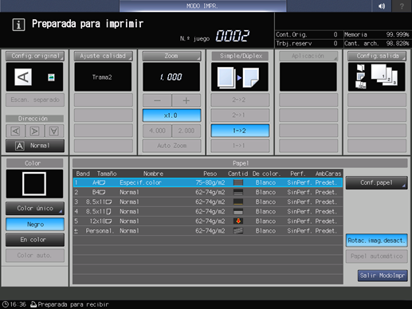The image size is (412, 309).
Task: Select Color auto. mode
Action: tap(35, 256)
